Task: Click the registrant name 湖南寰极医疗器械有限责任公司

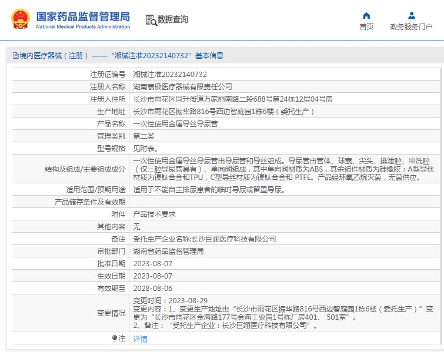Action: (182, 86)
